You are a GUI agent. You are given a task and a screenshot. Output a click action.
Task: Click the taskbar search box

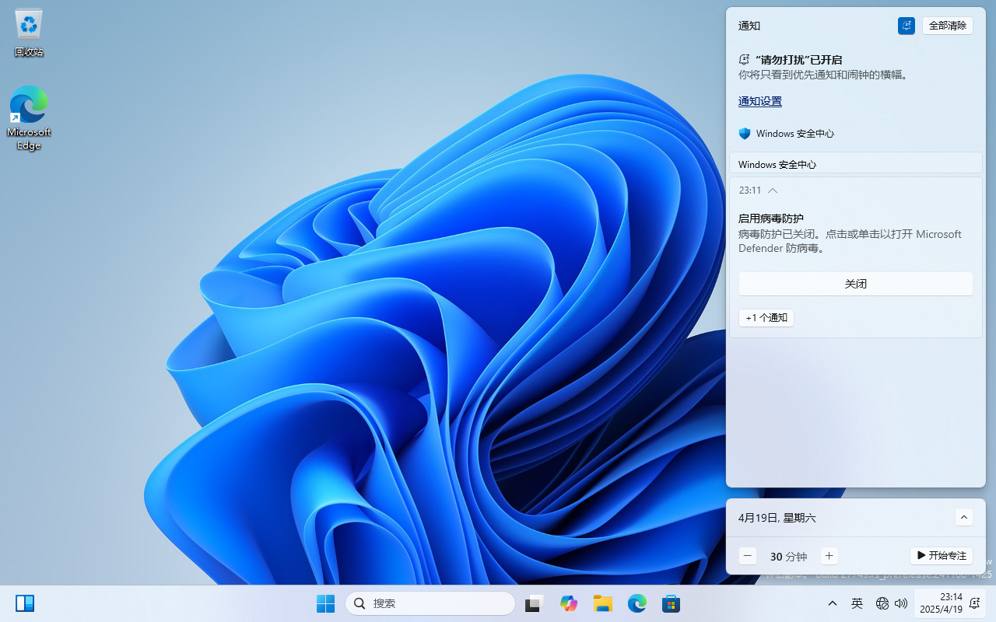coord(430,603)
